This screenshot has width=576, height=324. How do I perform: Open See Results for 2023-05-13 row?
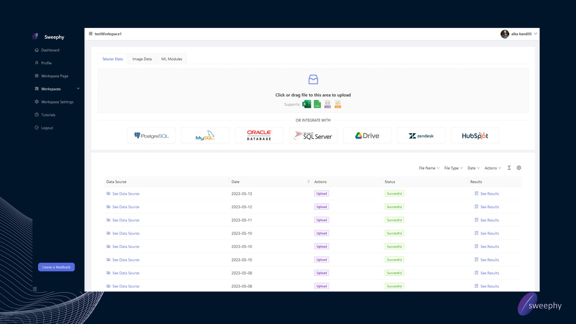coord(489,194)
